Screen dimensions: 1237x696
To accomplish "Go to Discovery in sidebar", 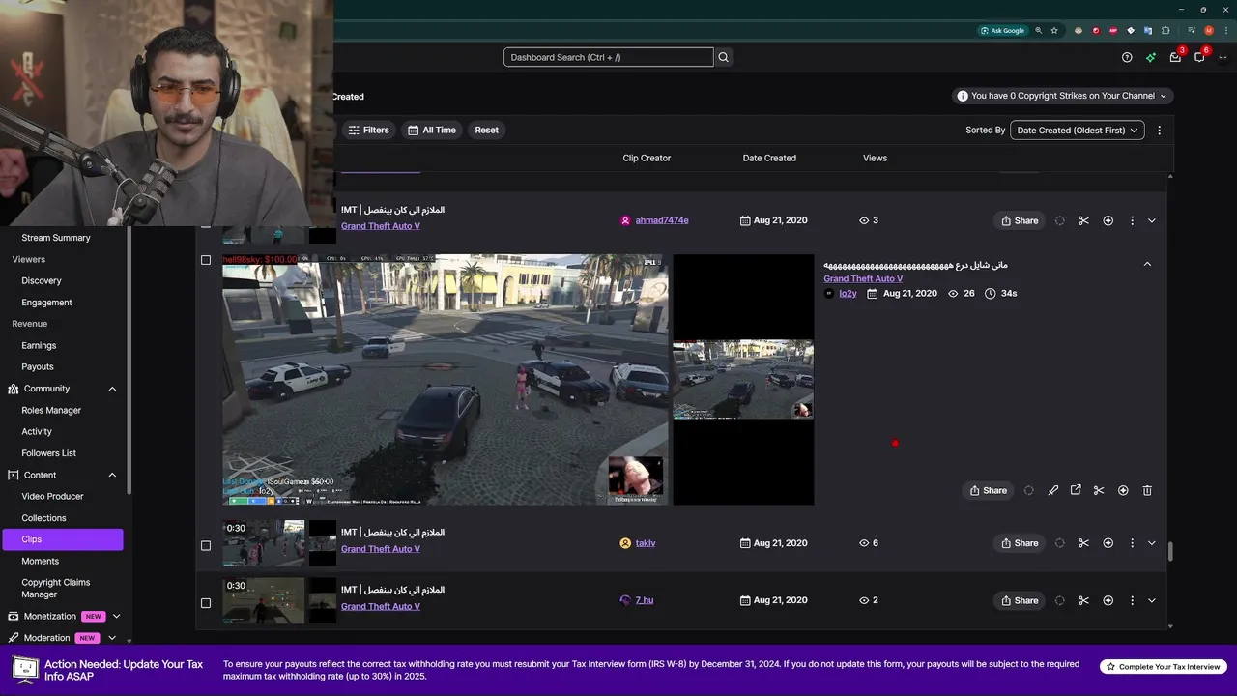I will (42, 280).
